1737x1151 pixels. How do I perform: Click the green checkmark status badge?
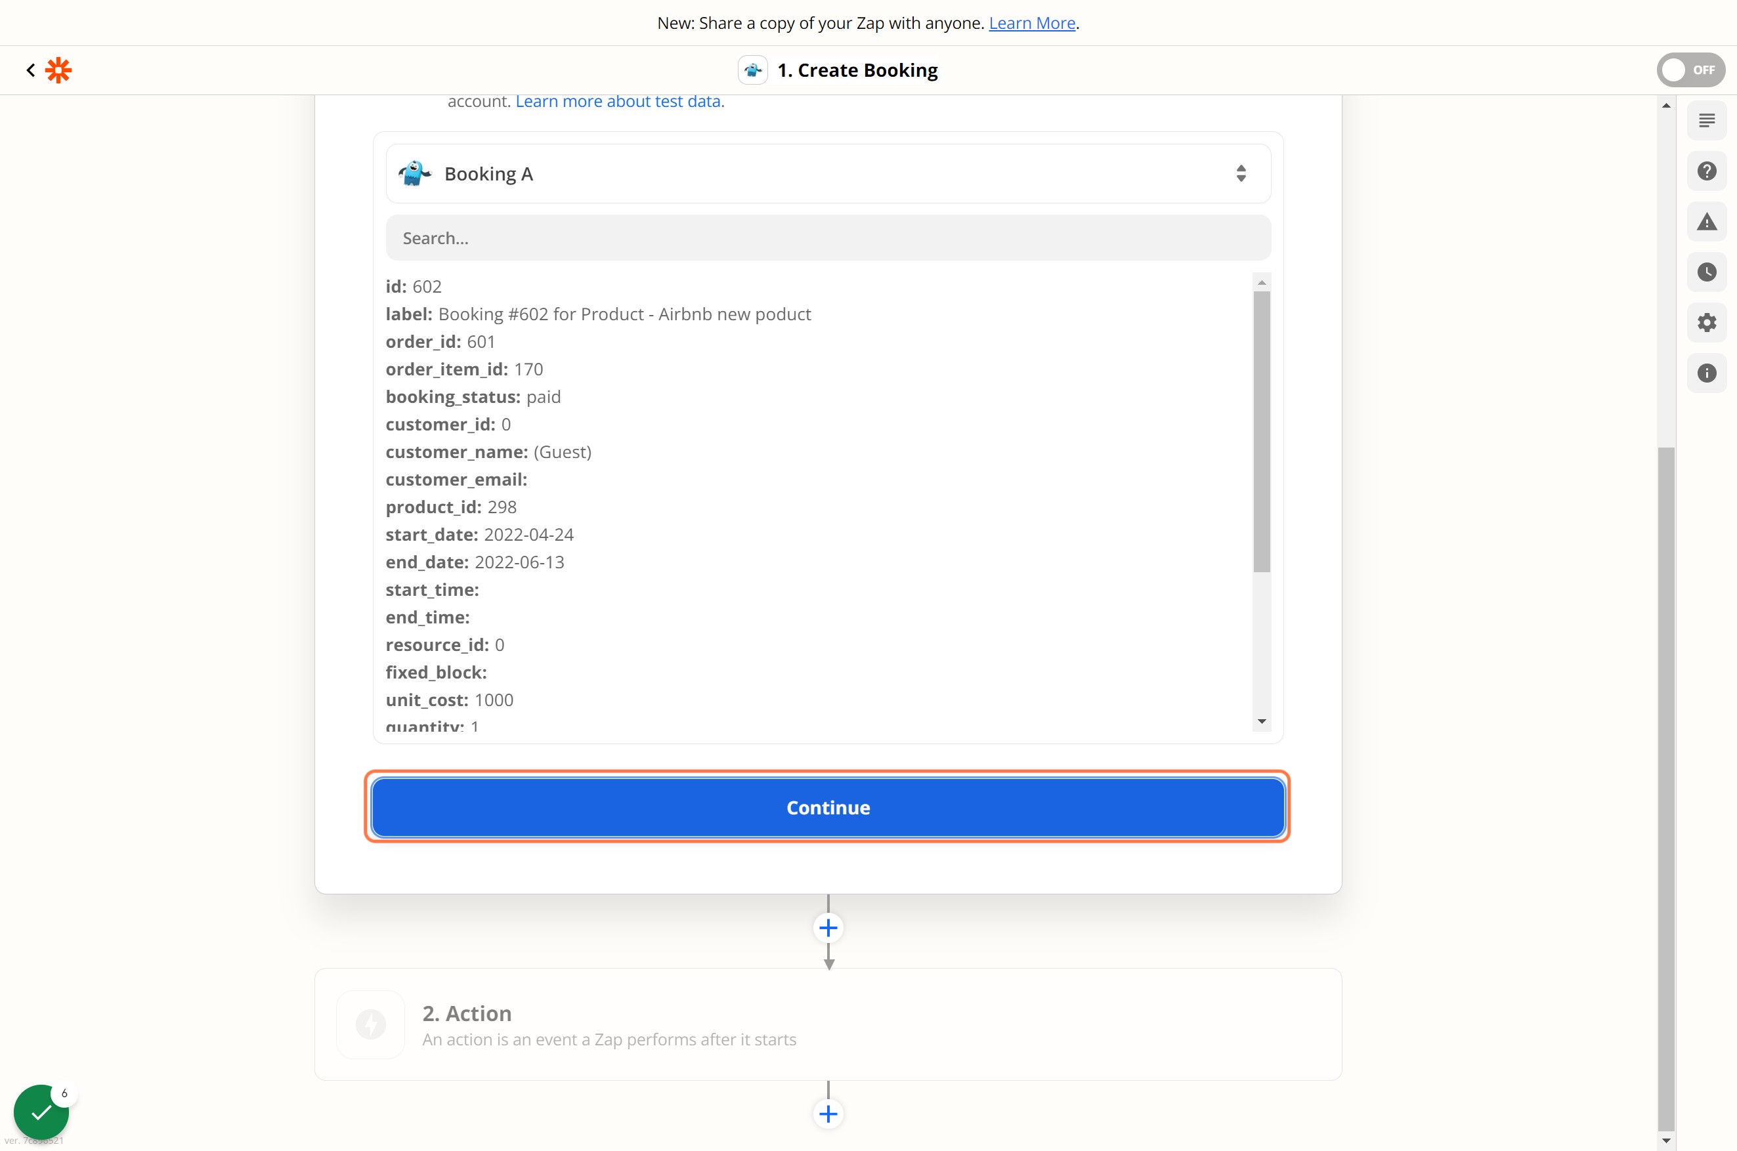pos(41,1112)
